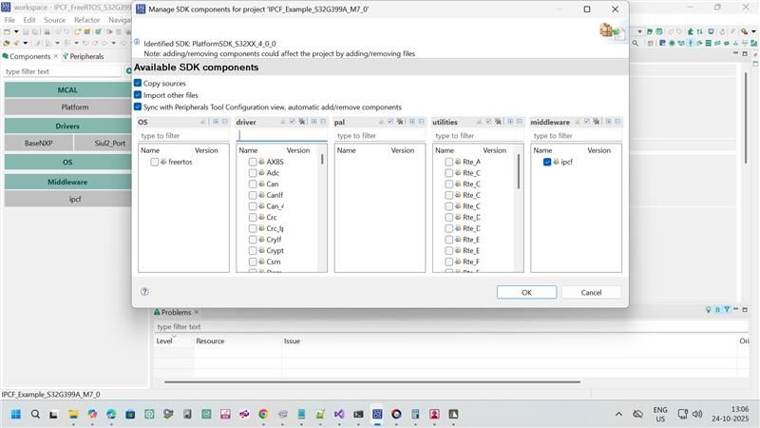Check the freertos checkbox in OS list
The width and height of the screenshot is (760, 428).
(154, 162)
